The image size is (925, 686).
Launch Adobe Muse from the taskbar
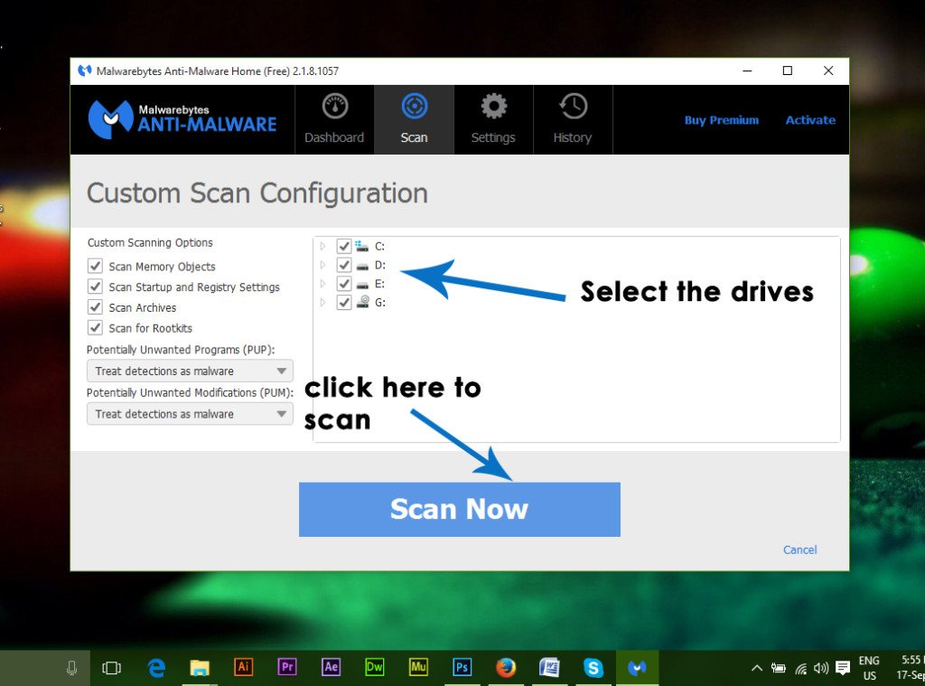coord(418,667)
